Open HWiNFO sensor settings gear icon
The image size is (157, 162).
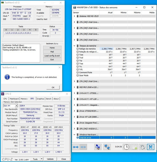pyautogui.click(x=142, y=147)
